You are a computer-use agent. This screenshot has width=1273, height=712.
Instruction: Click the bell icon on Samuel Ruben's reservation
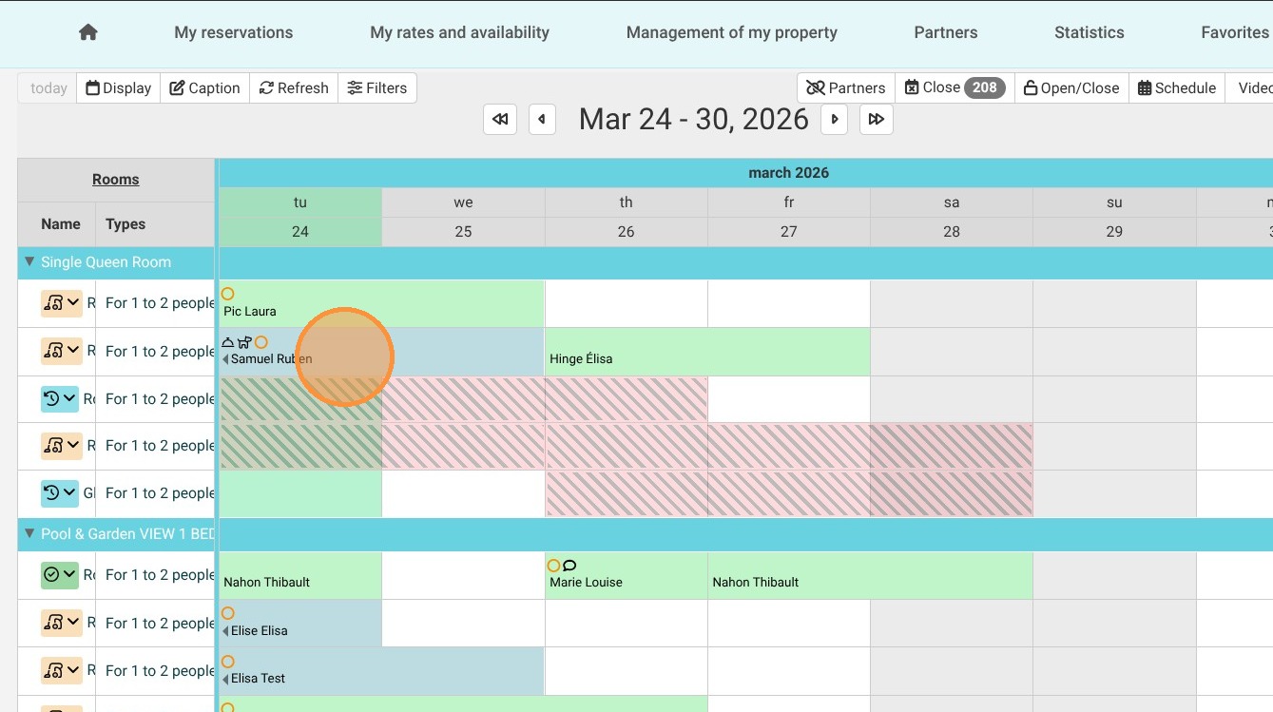(228, 342)
